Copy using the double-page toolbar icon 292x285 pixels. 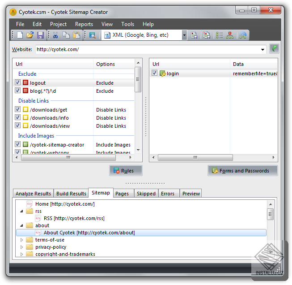(66, 35)
